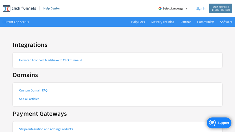Click the Payment Gateways heading
The image size is (235, 132).
(x=40, y=114)
